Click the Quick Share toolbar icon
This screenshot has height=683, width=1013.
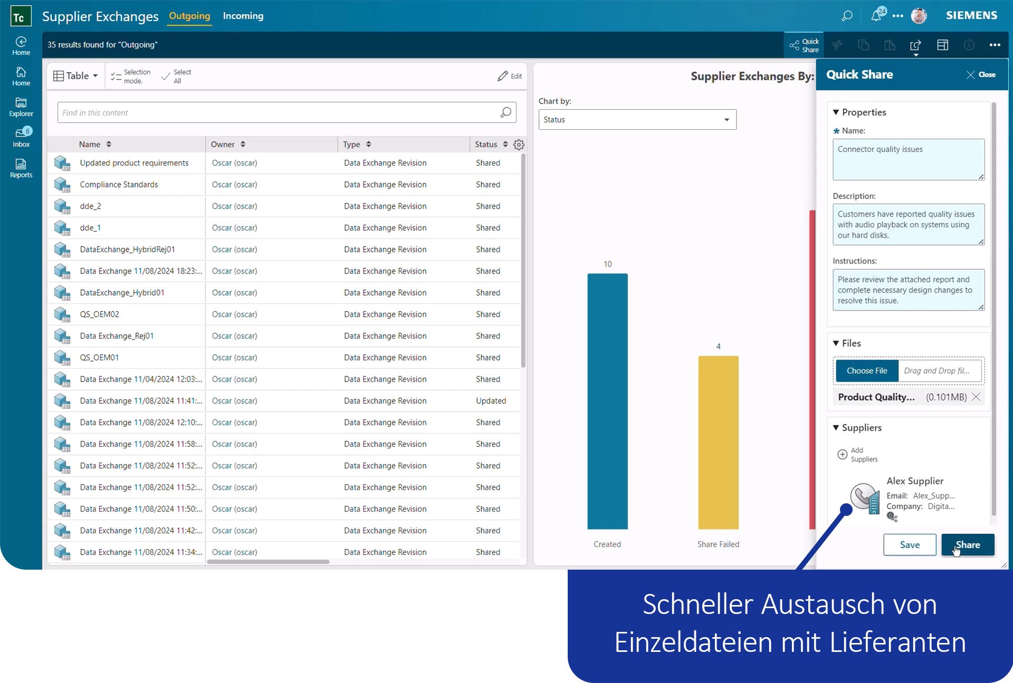[804, 45]
